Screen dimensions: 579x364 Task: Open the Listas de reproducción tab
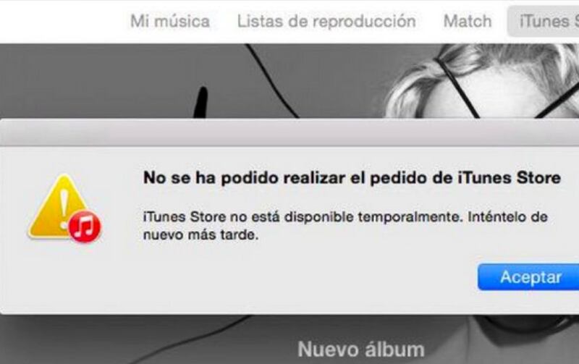click(x=326, y=21)
